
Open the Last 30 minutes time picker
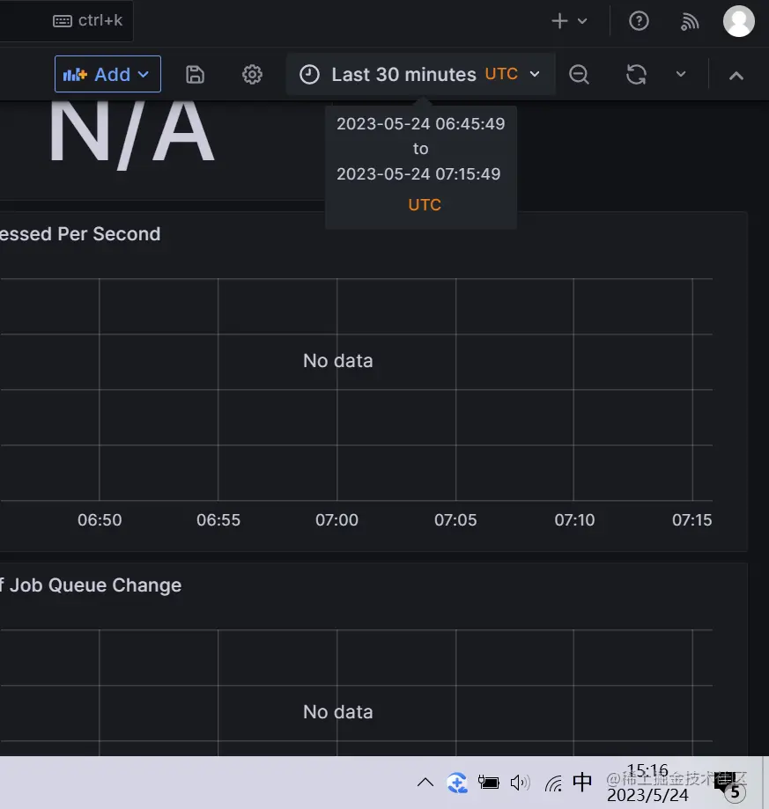[x=420, y=74]
